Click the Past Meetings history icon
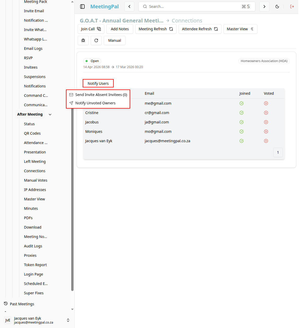Image resolution: width=302 pixels, height=328 pixels. (6, 304)
